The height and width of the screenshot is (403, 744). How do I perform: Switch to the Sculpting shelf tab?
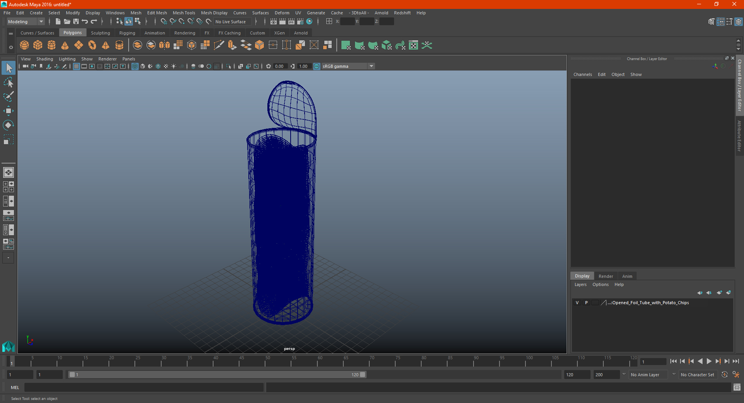coord(100,33)
